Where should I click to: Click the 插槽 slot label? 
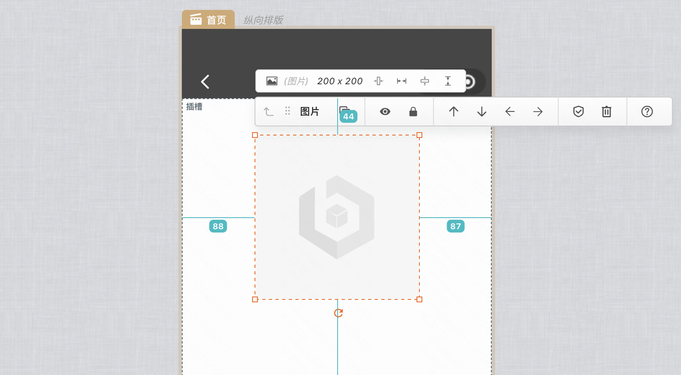click(x=194, y=107)
